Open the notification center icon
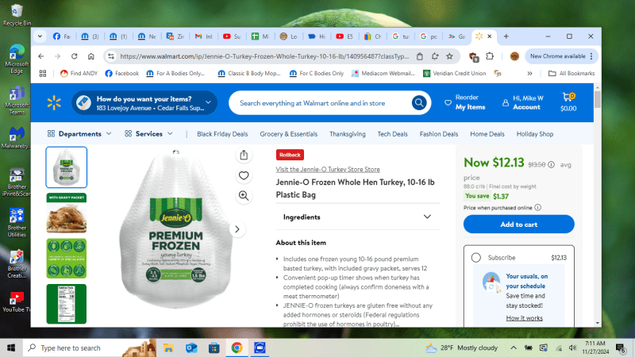 (621, 347)
